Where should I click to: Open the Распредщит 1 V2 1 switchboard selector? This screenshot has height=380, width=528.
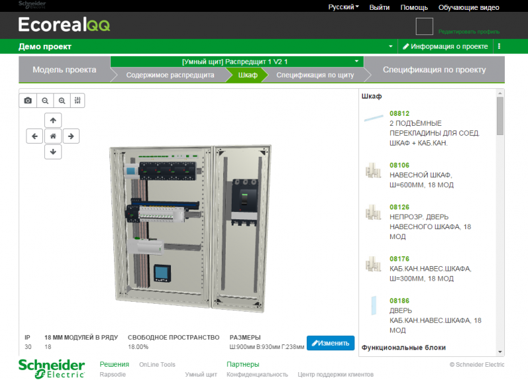237,61
